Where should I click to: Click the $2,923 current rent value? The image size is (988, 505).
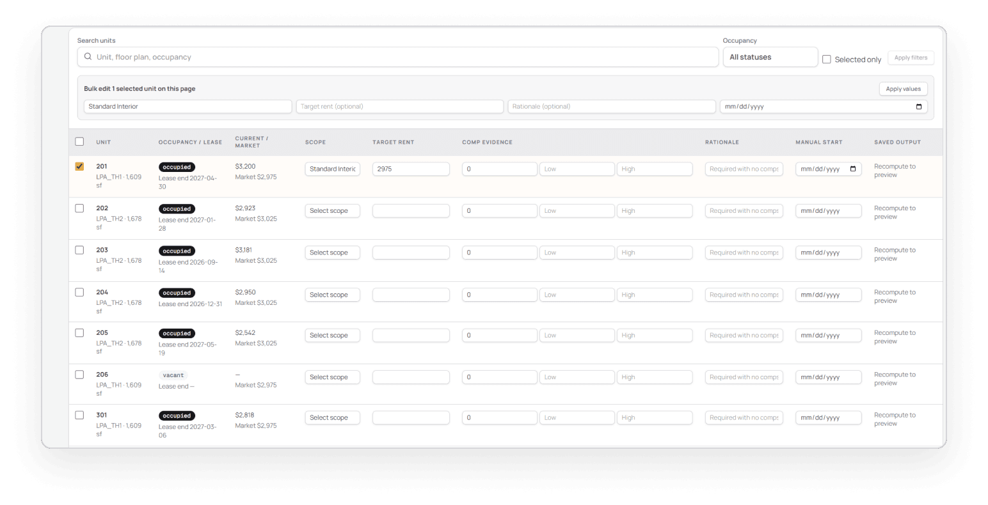(245, 208)
